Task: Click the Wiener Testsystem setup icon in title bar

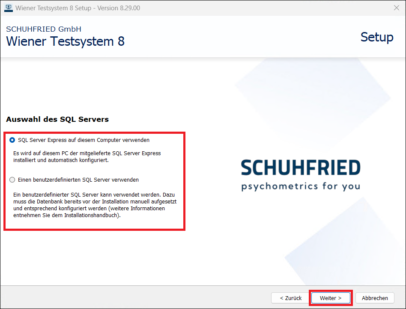Action: pos(8,8)
